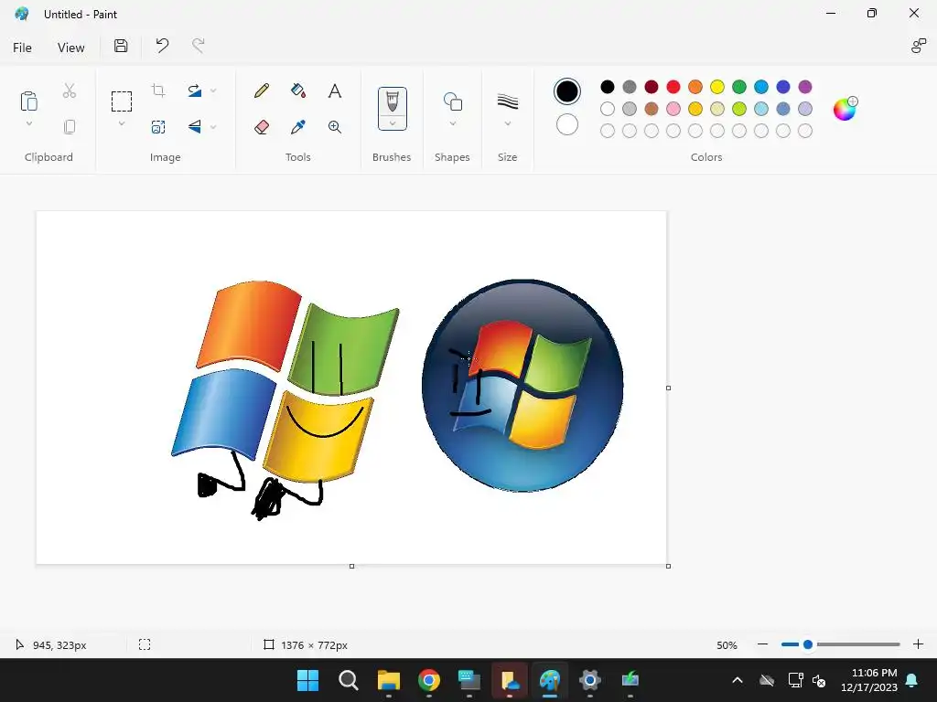Click the 50% zoom level text
The image size is (937, 702).
(x=727, y=645)
